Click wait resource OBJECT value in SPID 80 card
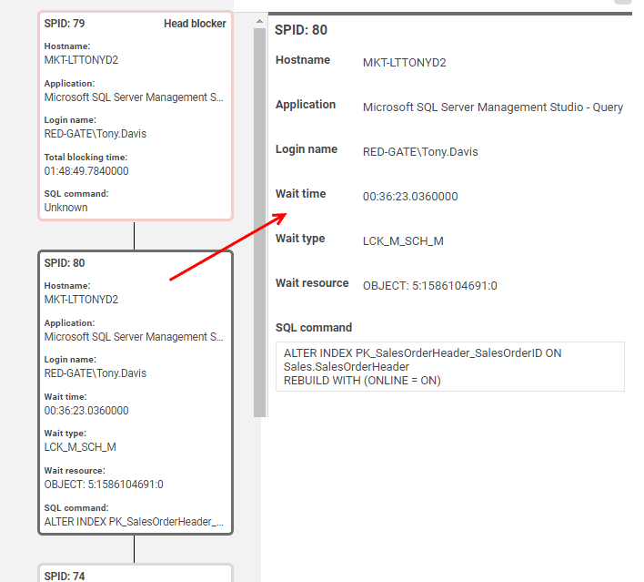The image size is (644, 582). point(104,485)
